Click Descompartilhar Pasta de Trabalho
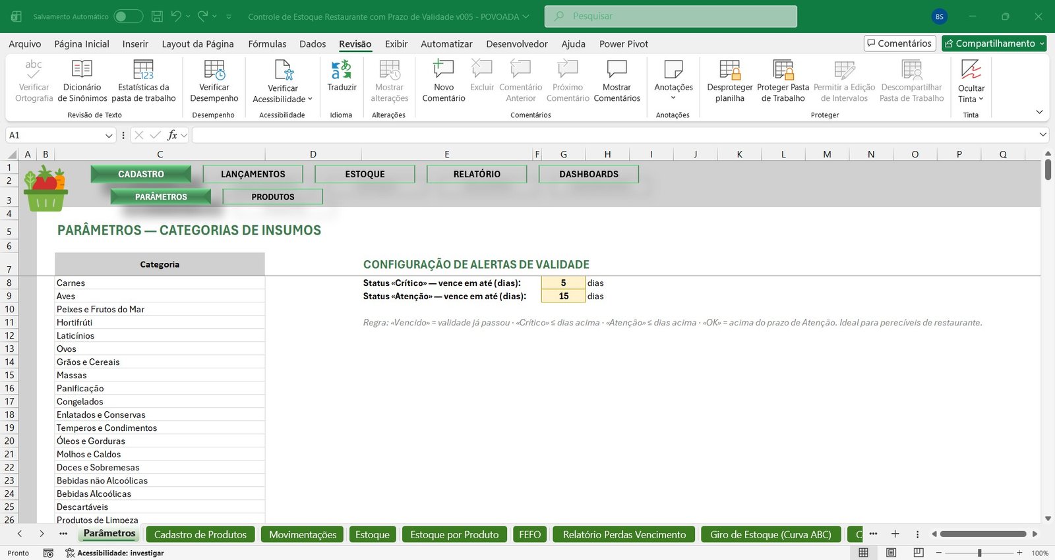 [912, 81]
